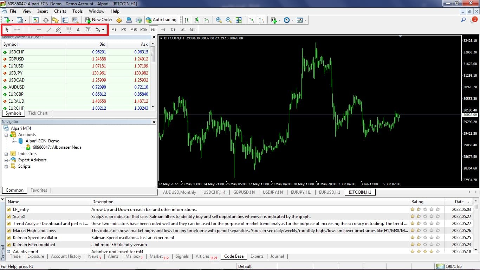This screenshot has width=480, height=270.
Task: Switch timeframe to M1
Action: [x=114, y=30]
